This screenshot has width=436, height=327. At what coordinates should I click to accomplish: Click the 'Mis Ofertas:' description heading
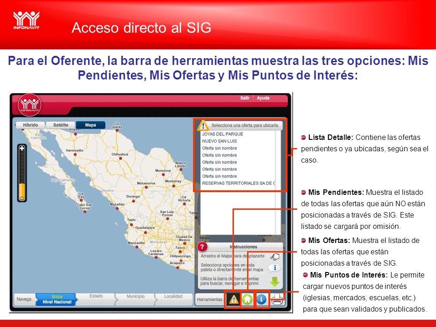(329, 241)
